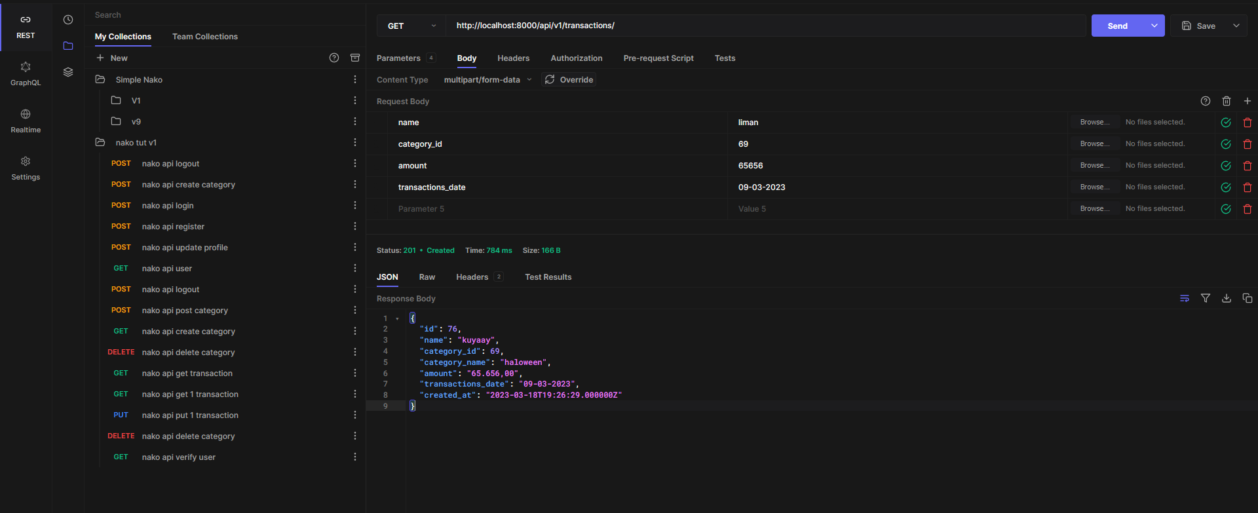Viewport: 1258px width, 513px height.
Task: Copy the response body to clipboard
Action: (1247, 298)
